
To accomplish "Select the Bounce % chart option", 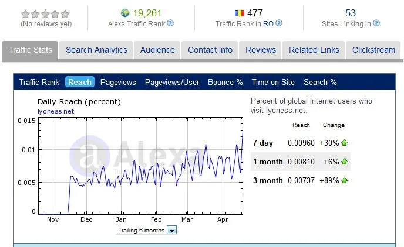I will coord(225,82).
